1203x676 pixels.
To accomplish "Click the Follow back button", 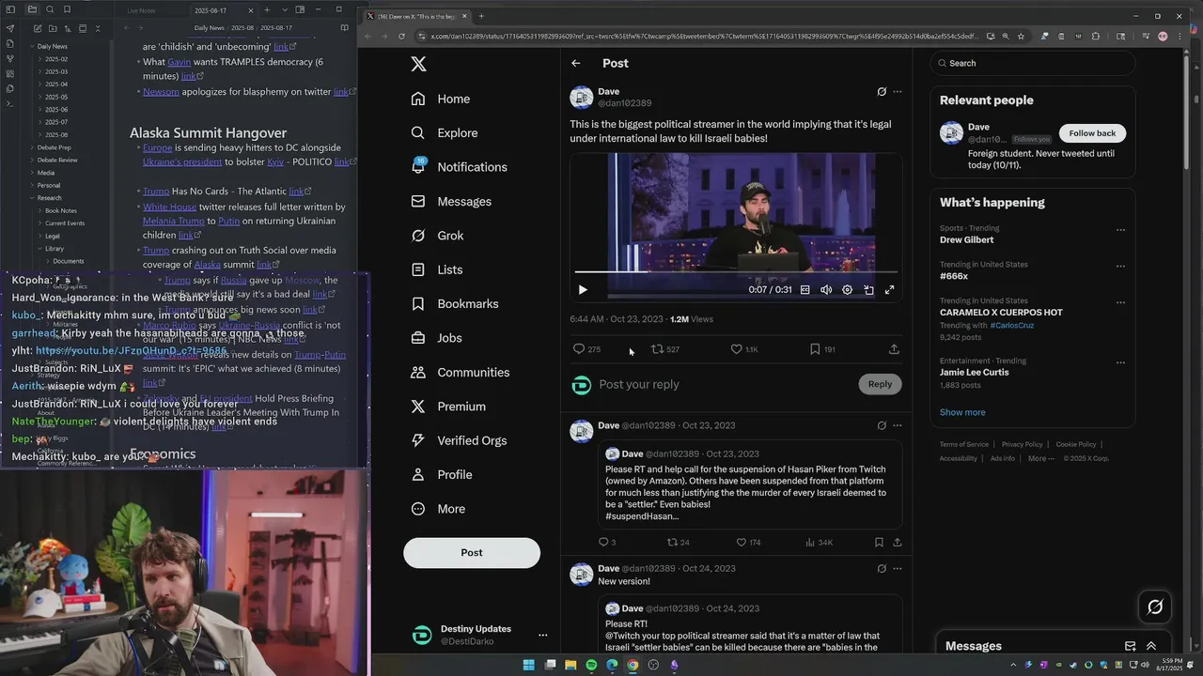I will 1092,133.
